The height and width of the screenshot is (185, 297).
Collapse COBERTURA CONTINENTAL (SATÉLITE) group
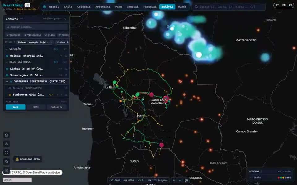coord(7,81)
